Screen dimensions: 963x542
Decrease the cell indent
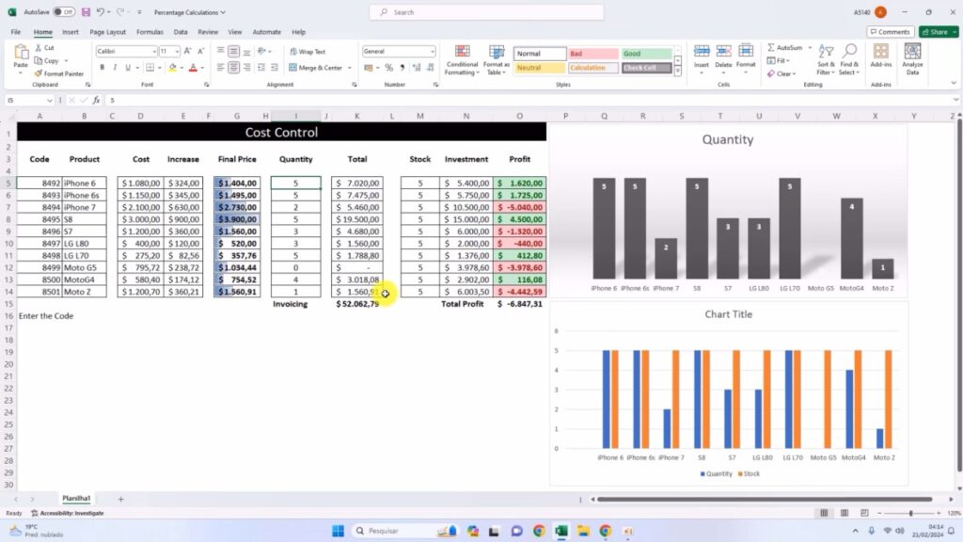[261, 68]
